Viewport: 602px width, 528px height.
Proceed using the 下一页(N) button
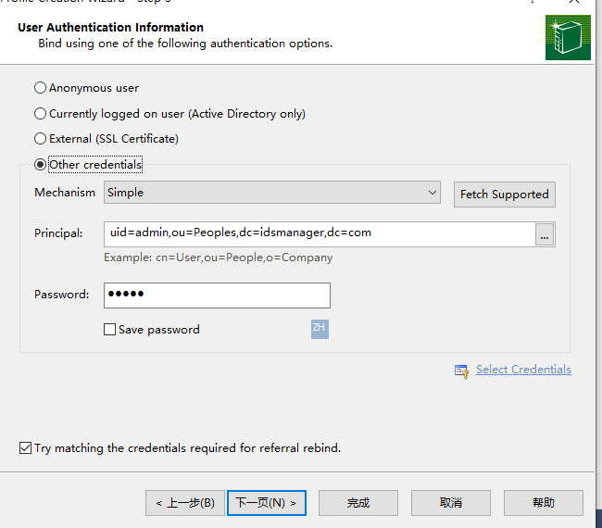click(266, 503)
